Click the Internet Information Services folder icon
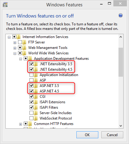129x144 pixels. 18,37
